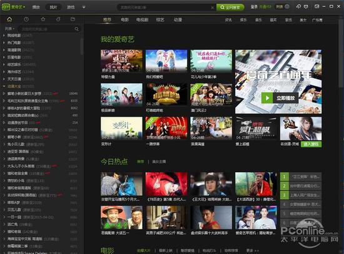Click the main page vertical scrollbar
The image size is (344, 254).
click(x=341, y=52)
